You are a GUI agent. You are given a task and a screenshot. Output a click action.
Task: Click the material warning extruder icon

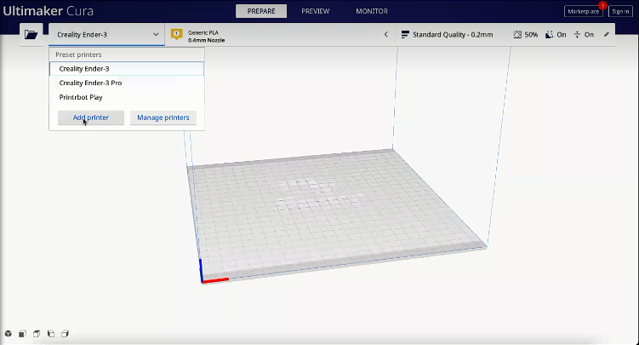pyautogui.click(x=176, y=35)
